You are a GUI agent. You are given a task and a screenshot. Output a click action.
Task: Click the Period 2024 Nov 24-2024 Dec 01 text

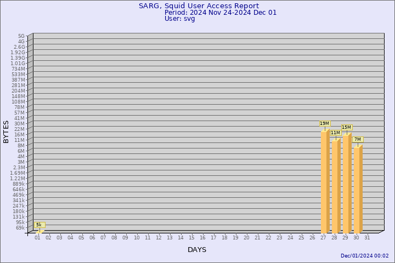click(221, 13)
